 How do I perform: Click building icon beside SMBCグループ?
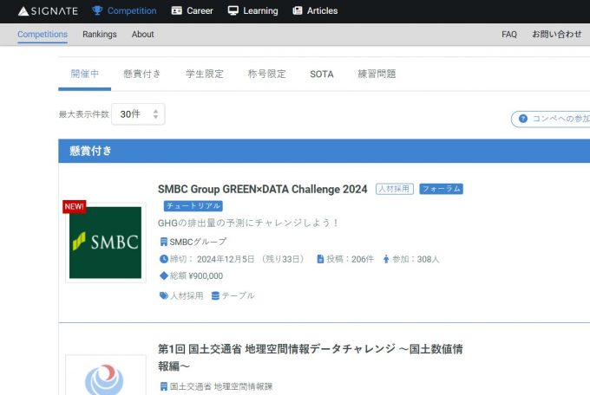pos(164,242)
